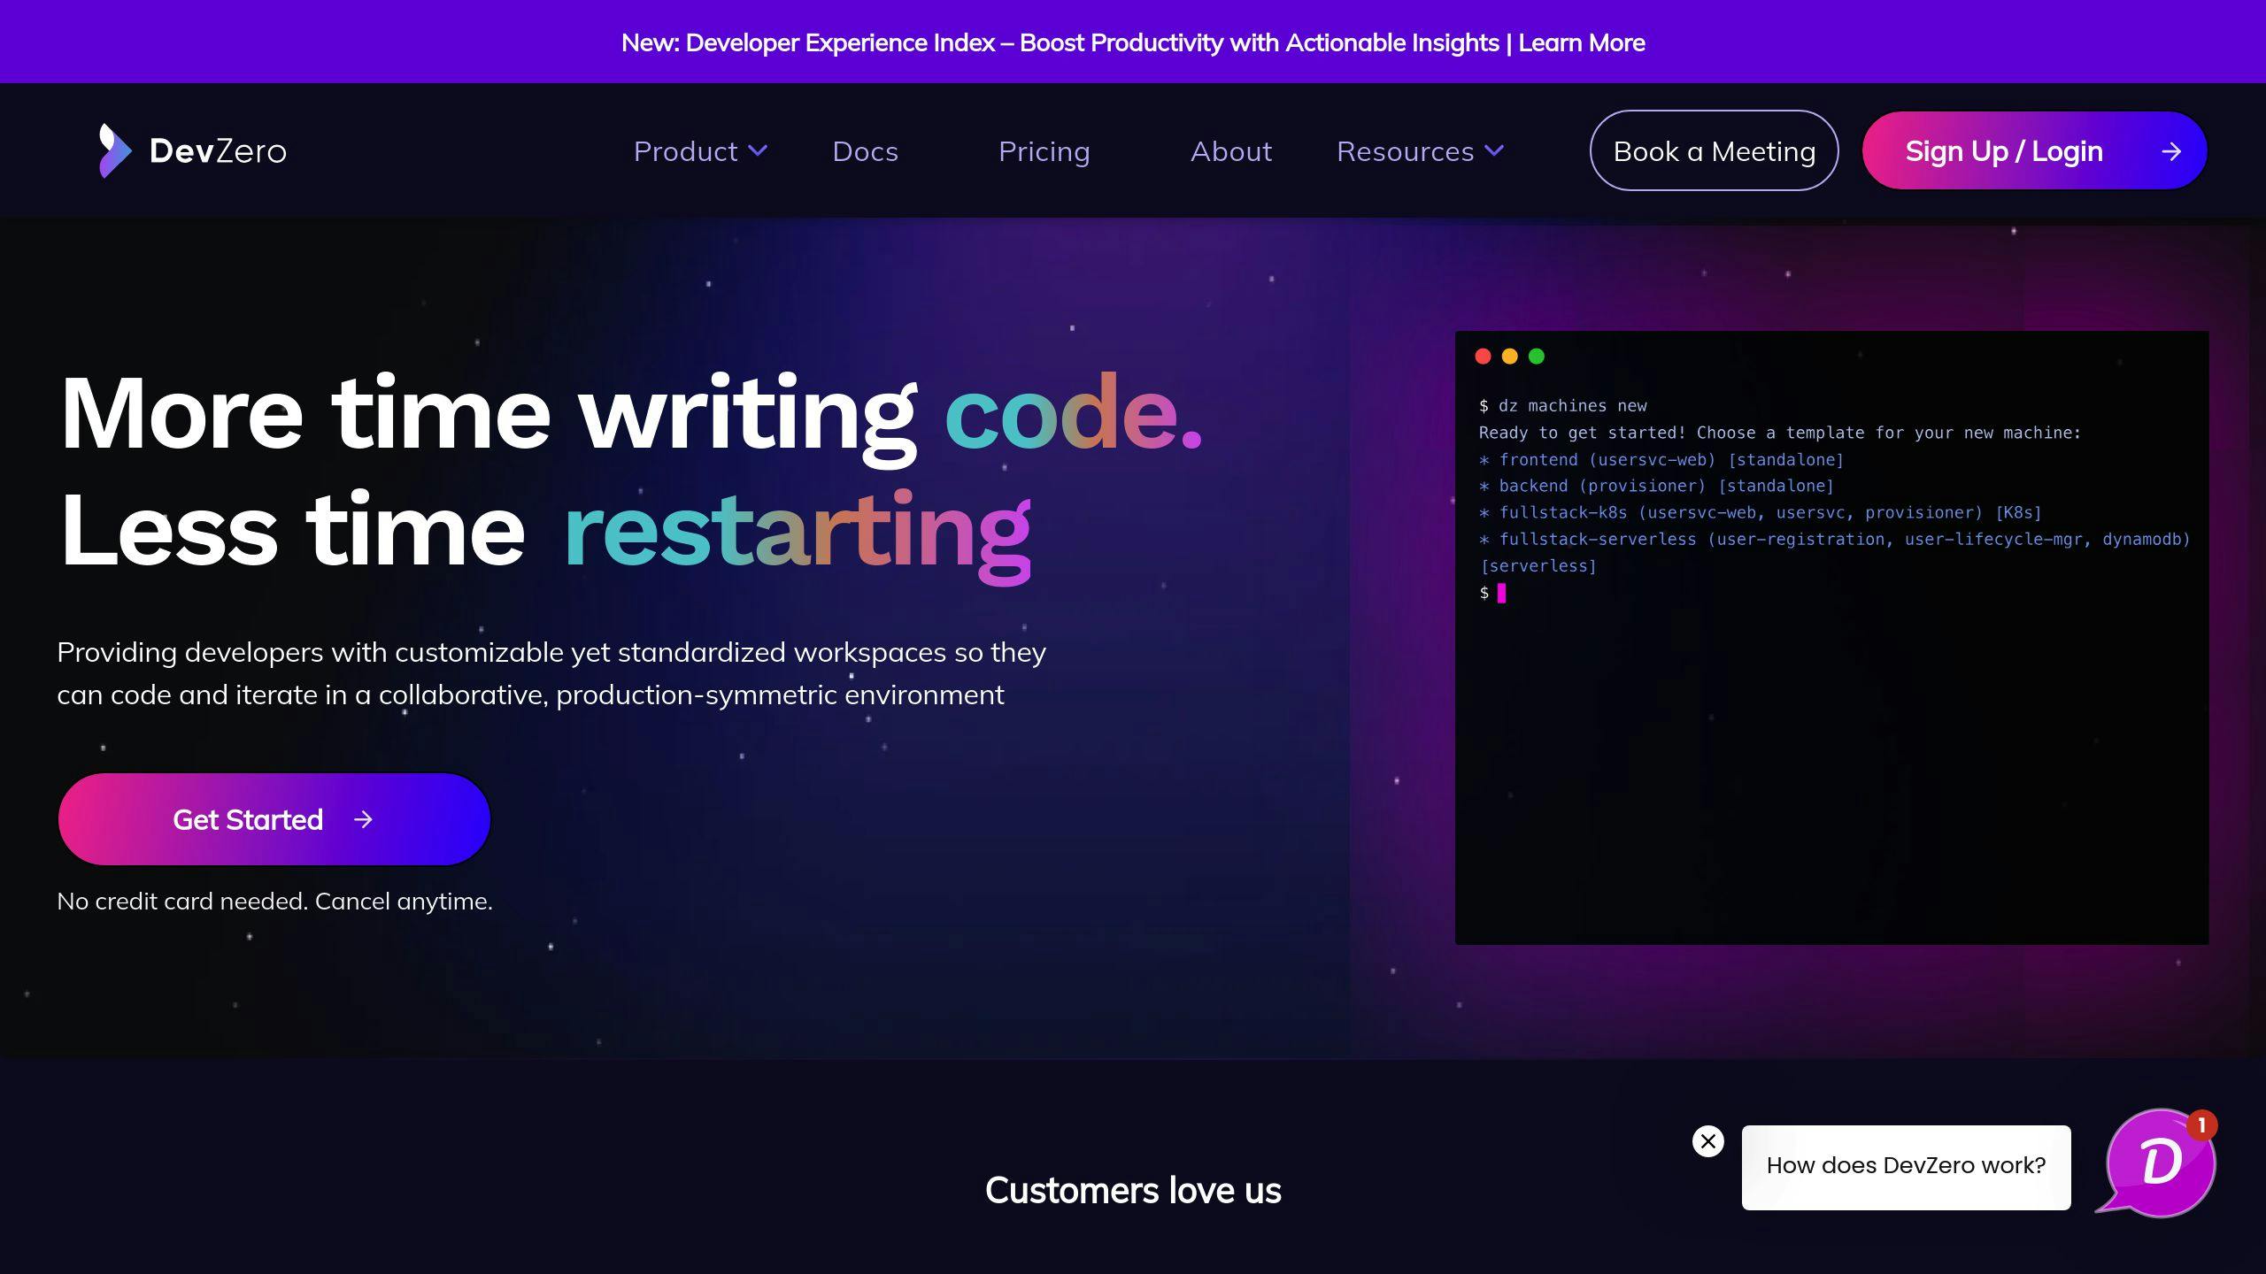Click Book a Meeting button
The image size is (2266, 1274).
1714,151
